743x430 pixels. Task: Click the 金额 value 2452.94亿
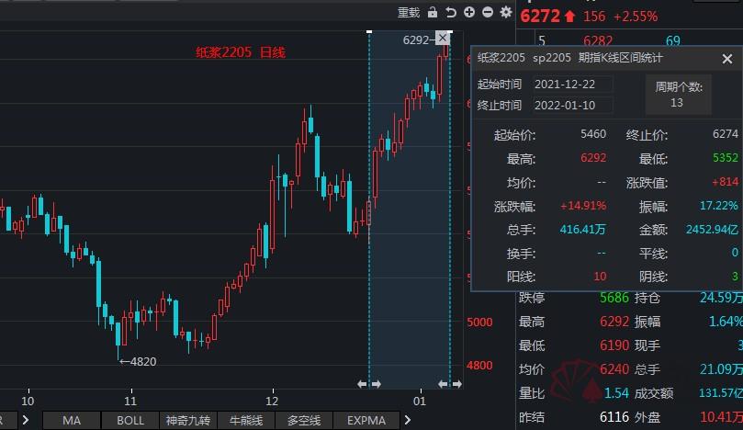point(712,230)
